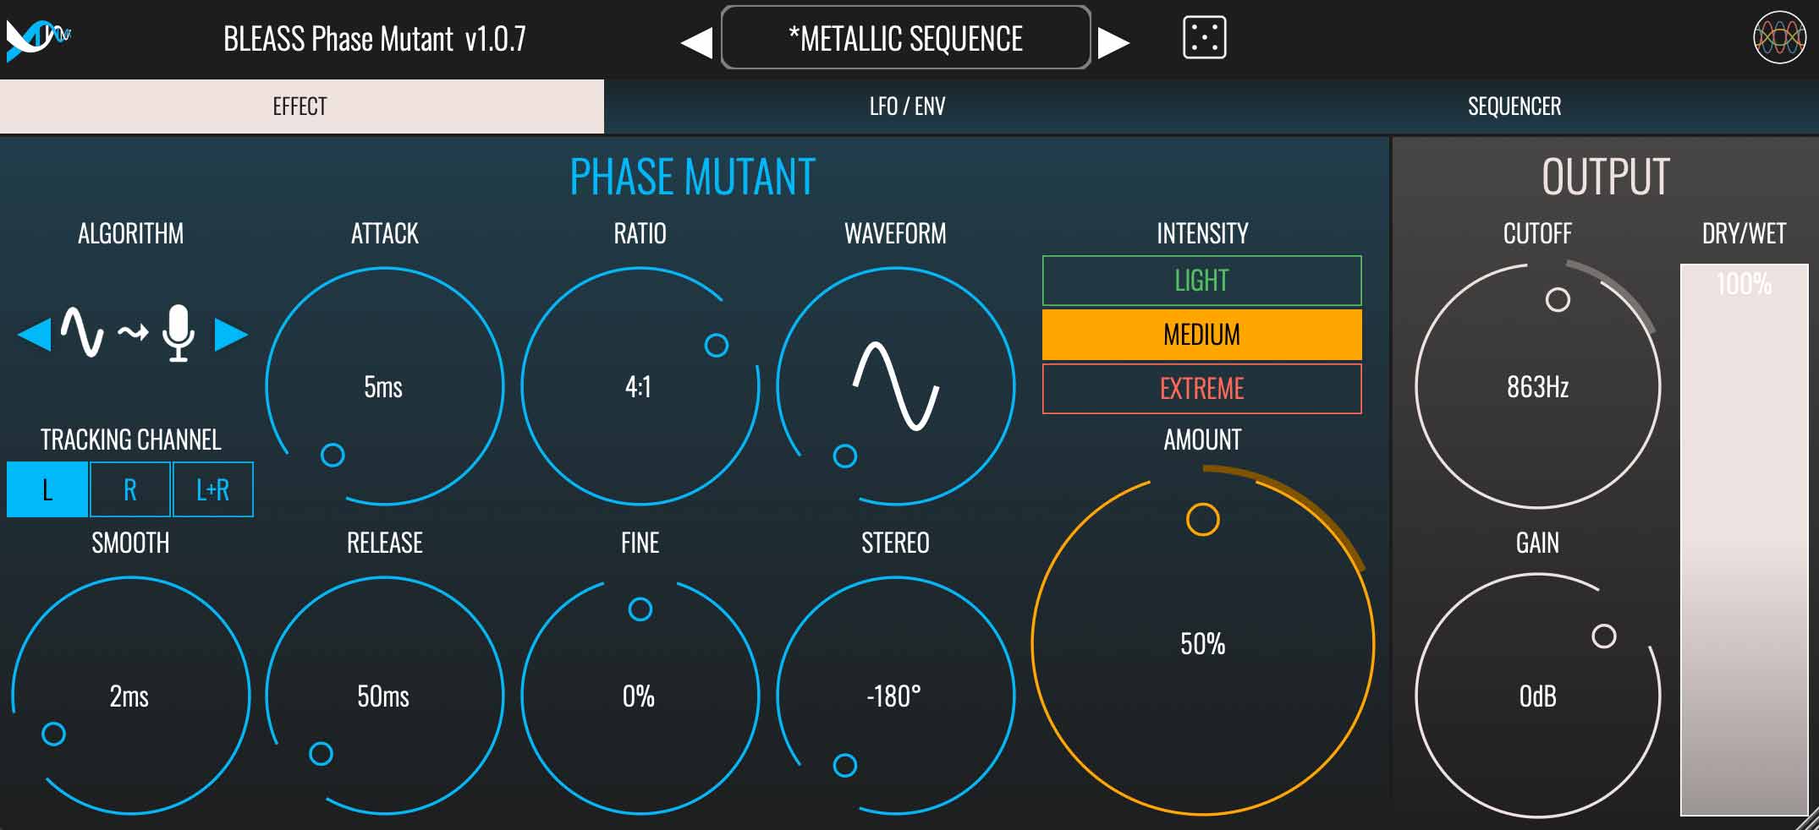Screen dimensions: 1819x830
Task: Click the randomize dice icon
Action: (1205, 37)
